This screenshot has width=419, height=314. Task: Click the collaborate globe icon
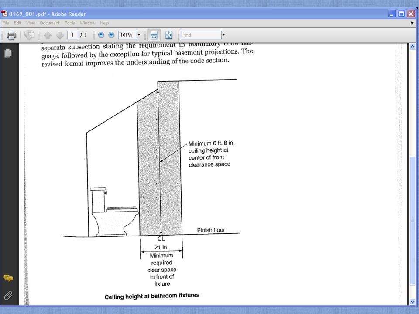[x=29, y=35]
